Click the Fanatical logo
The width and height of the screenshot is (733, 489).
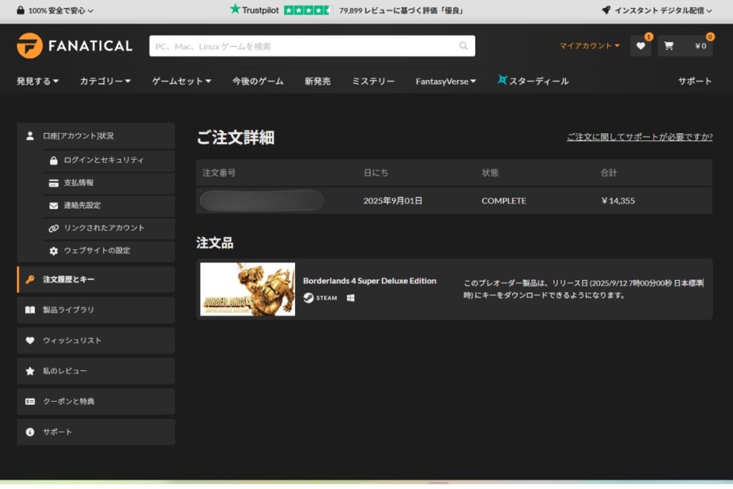pyautogui.click(x=74, y=45)
